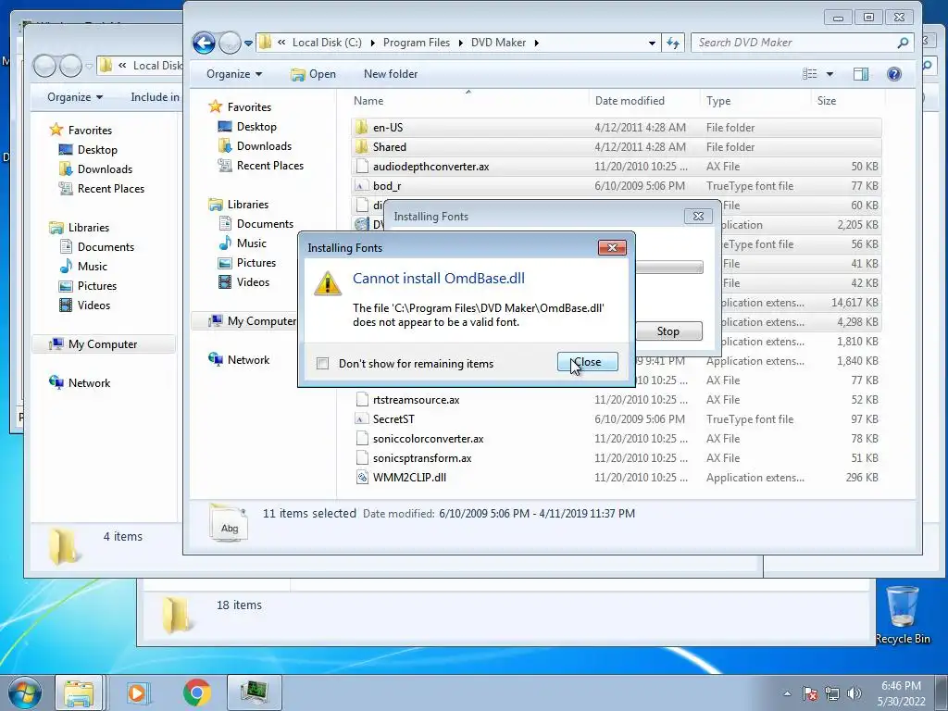
Task: Click File Explorer taskbar icon
Action: click(x=79, y=692)
